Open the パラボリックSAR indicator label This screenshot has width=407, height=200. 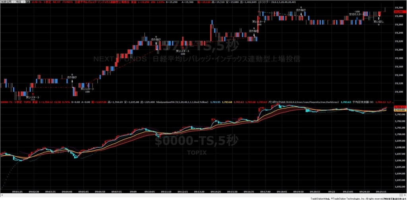click(303, 103)
